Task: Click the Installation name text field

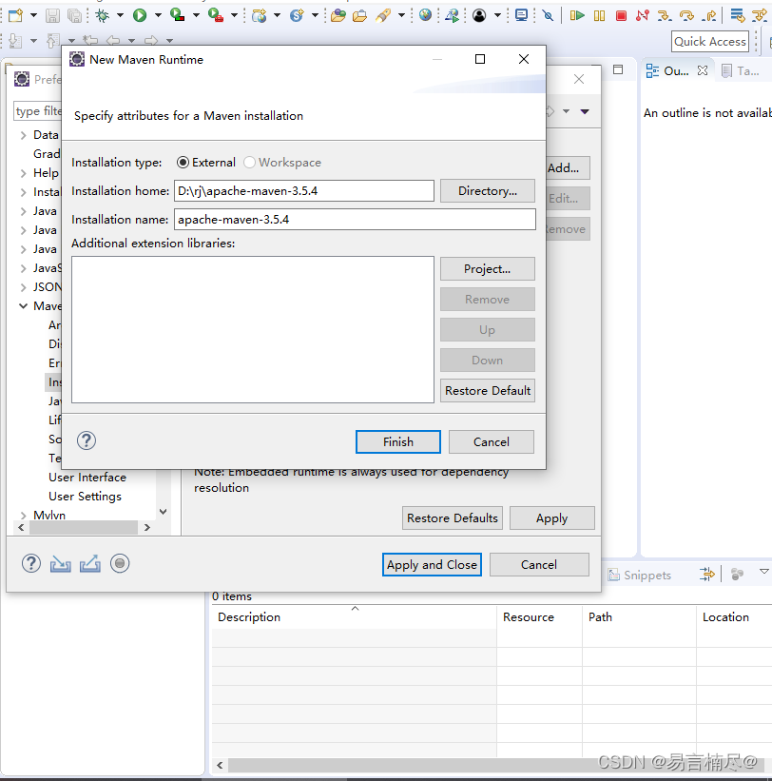Action: (355, 219)
